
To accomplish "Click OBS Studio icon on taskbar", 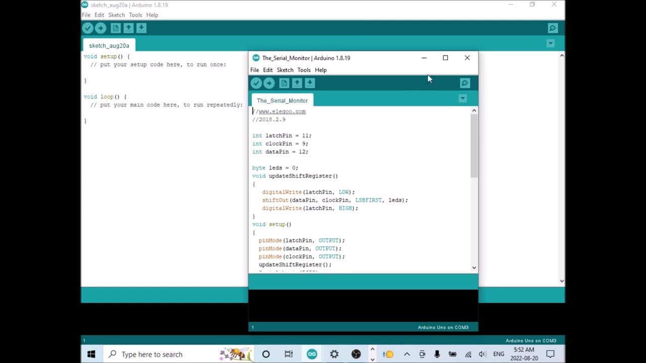I will click(x=356, y=354).
